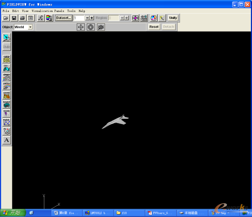Open the streamlines tool
Viewport: 252px width, 217px height.
tap(7, 77)
